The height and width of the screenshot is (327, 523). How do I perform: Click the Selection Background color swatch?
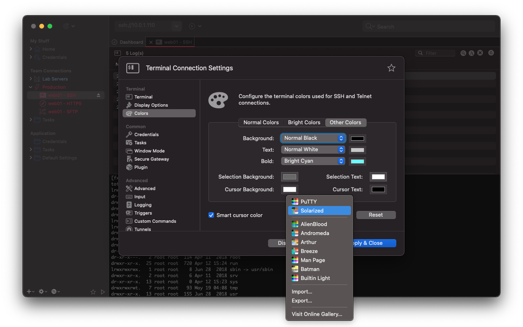point(289,177)
